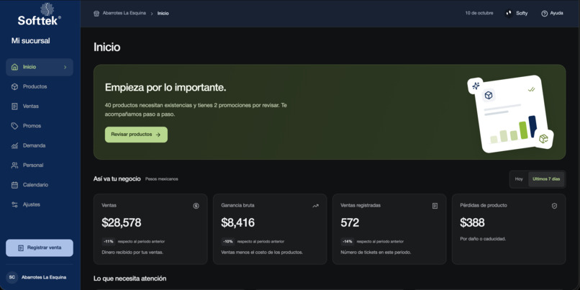Click the Softtek logo in sidebar

coord(40,14)
